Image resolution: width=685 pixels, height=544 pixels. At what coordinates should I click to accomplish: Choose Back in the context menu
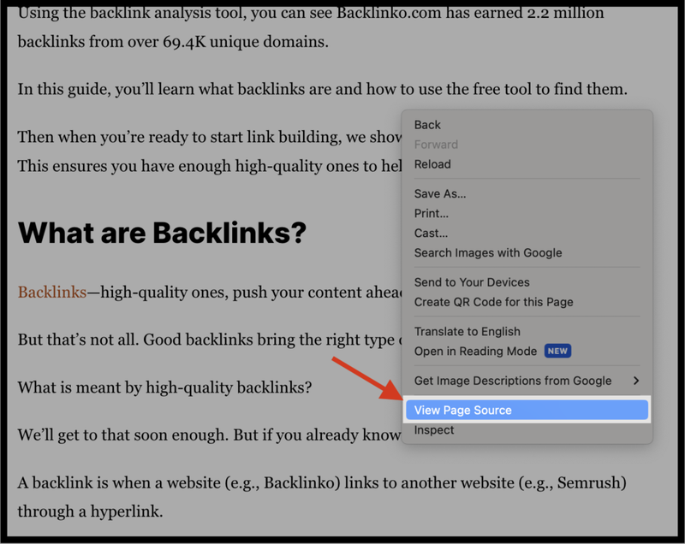click(x=426, y=124)
